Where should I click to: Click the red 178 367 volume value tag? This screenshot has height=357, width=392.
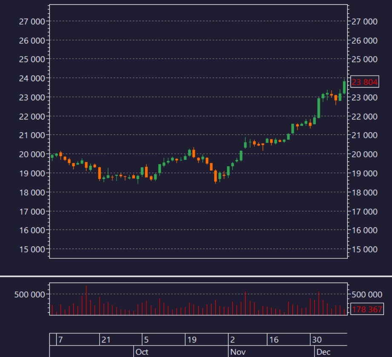click(367, 309)
